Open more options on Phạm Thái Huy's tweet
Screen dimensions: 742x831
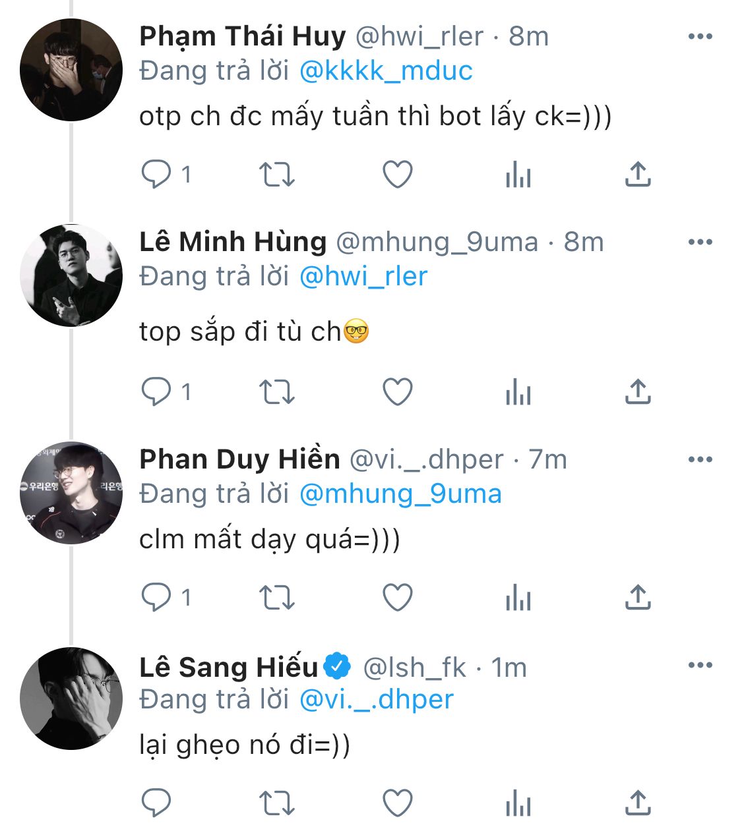[700, 36]
